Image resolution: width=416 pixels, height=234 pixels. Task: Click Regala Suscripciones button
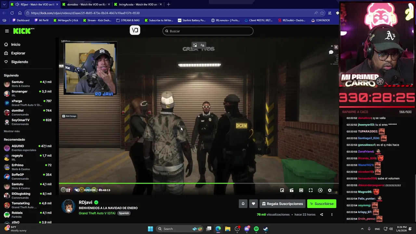pyautogui.click(x=282, y=204)
